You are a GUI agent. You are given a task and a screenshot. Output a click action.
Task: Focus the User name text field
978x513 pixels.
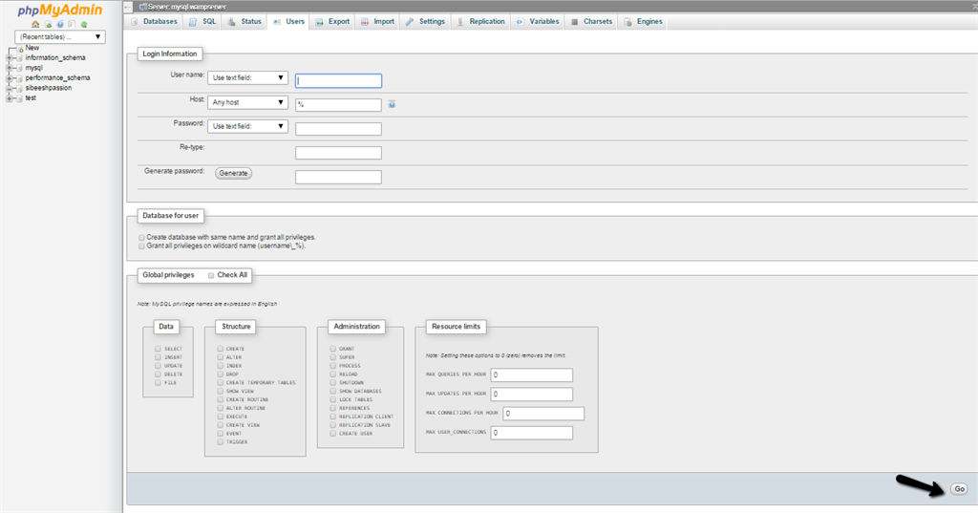339,80
